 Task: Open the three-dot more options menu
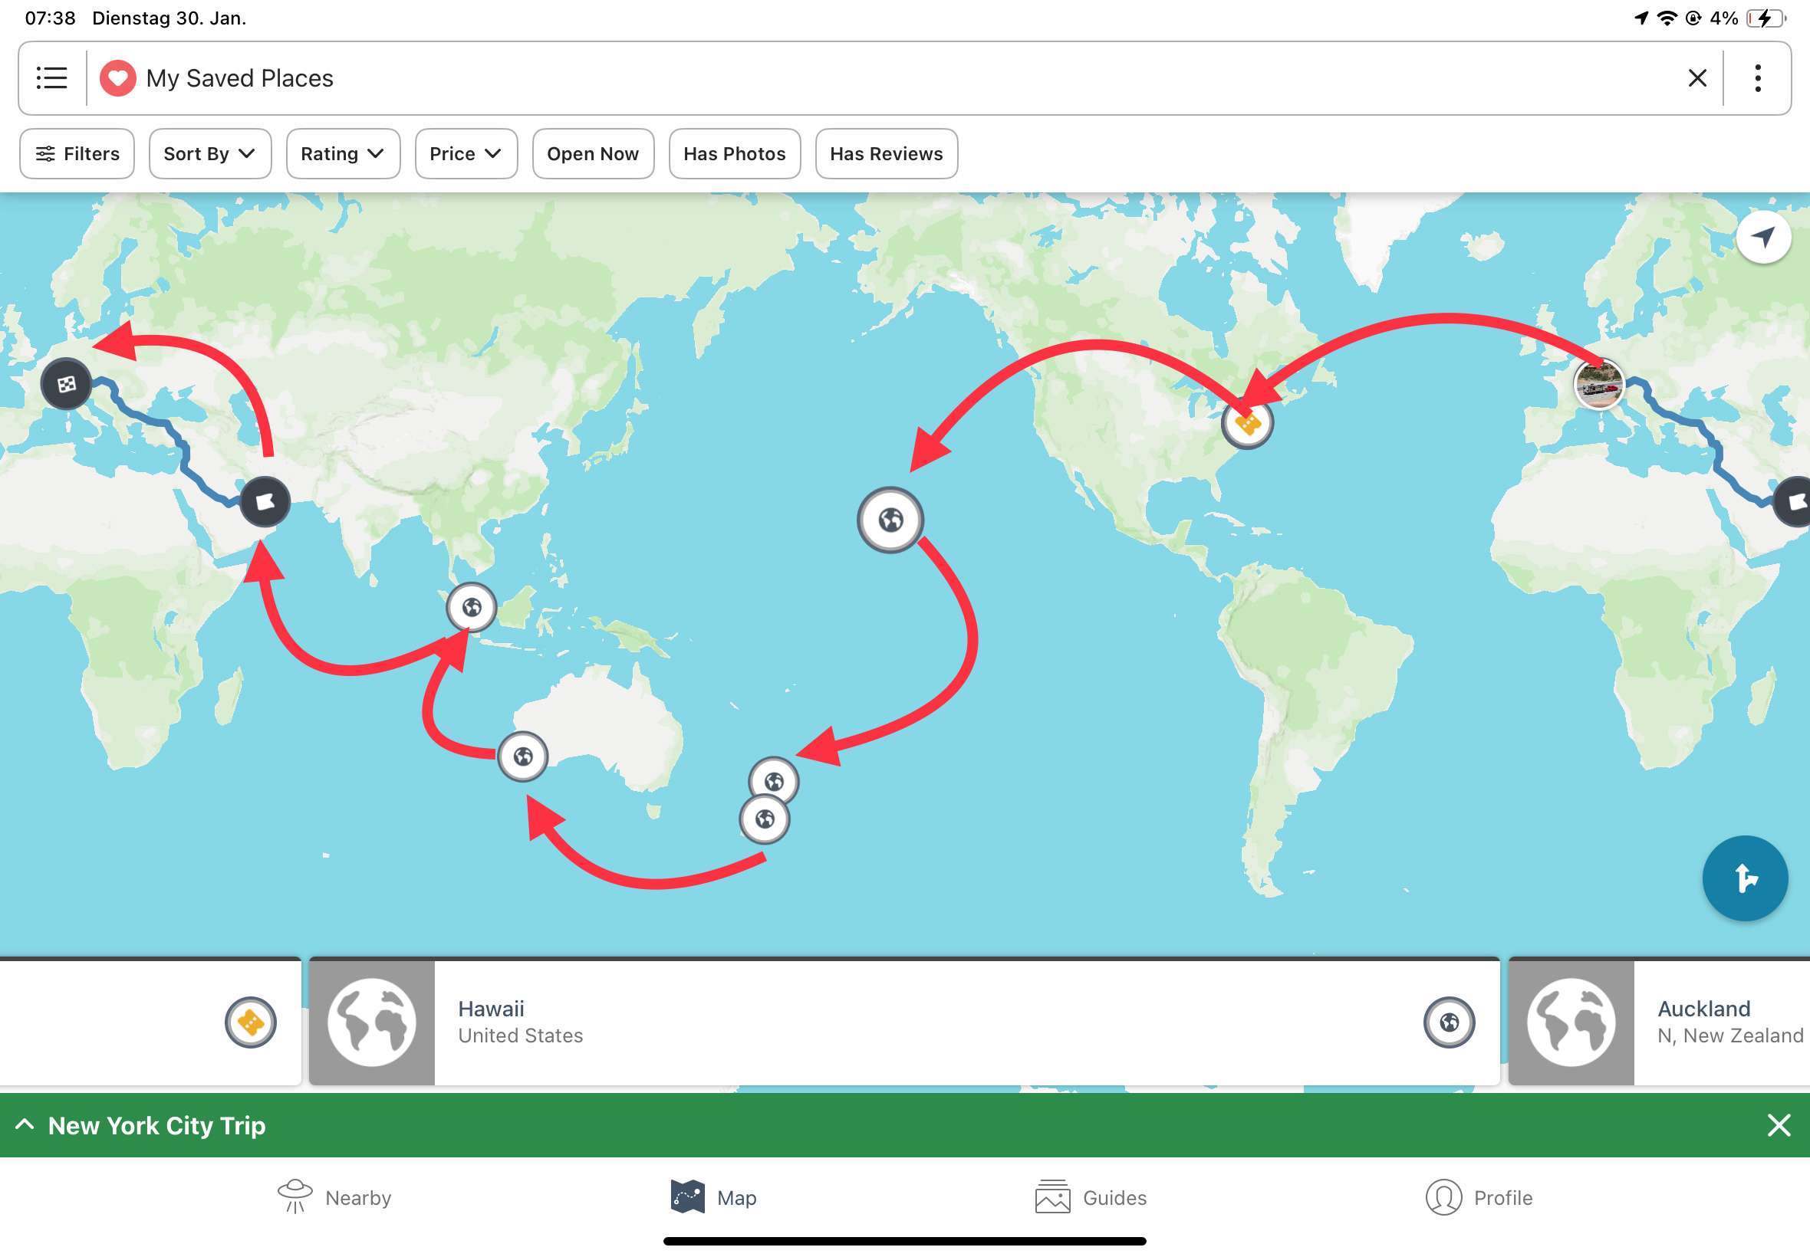pos(1757,78)
